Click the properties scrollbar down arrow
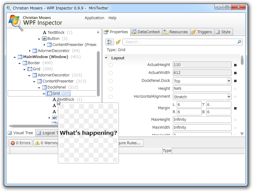 [242, 134]
